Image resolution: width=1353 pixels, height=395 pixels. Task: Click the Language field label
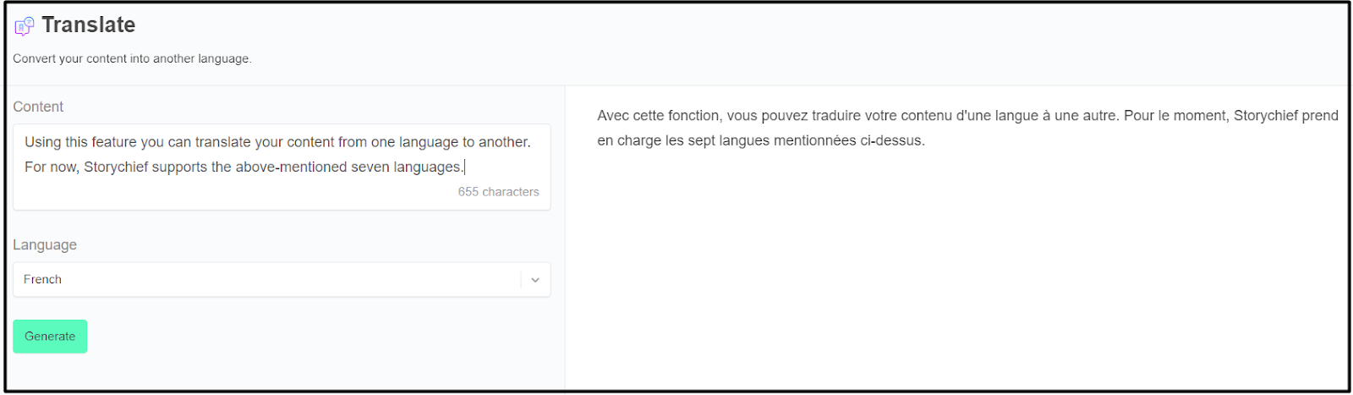pos(45,244)
